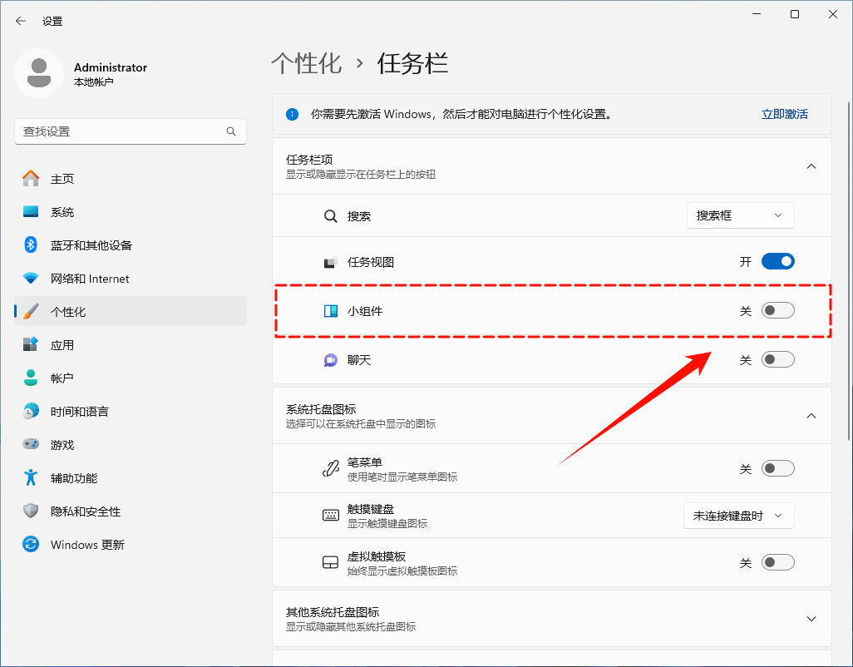Click the 立即激活 activation link
This screenshot has width=853, height=667.
[784, 114]
